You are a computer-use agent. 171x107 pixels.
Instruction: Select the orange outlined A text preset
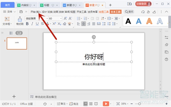(x=149, y=21)
